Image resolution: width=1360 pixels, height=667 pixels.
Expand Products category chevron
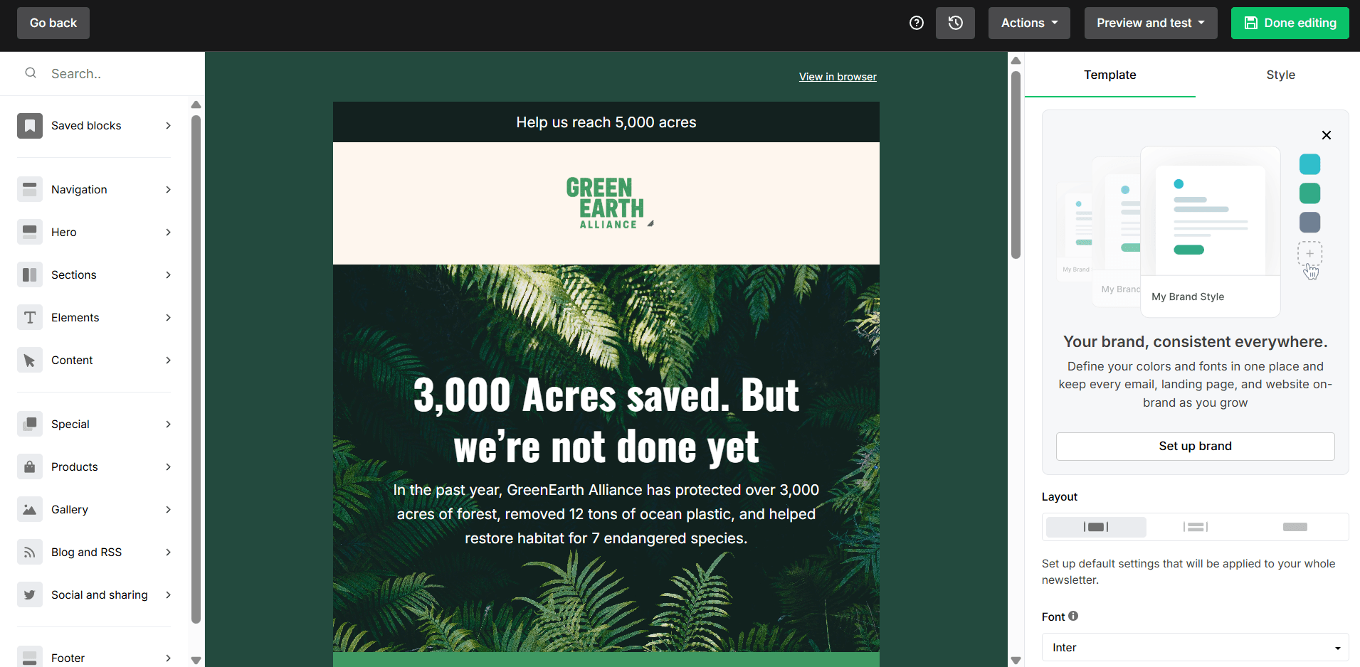coord(169,467)
